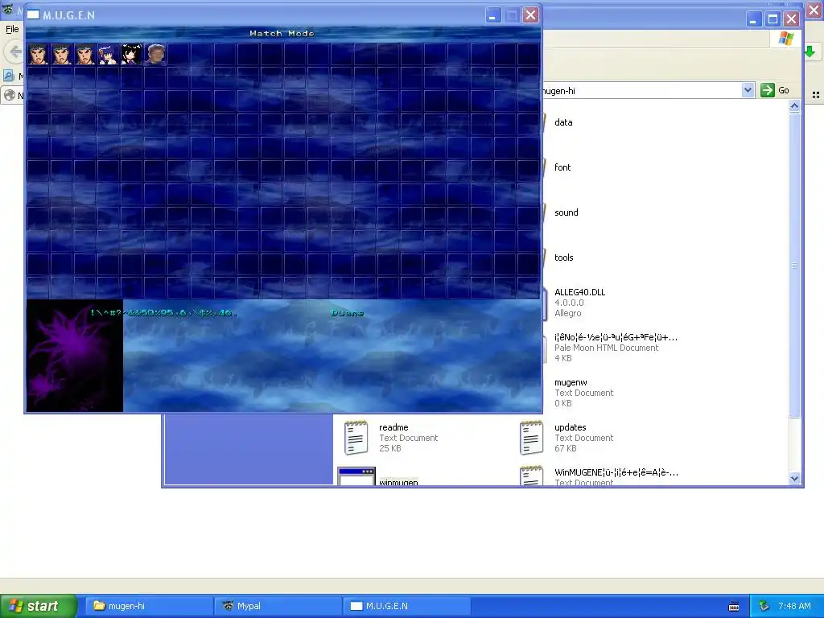Screen dimensions: 824x618
Task: Switch to Mypal taskbar button
Action: [x=278, y=606]
